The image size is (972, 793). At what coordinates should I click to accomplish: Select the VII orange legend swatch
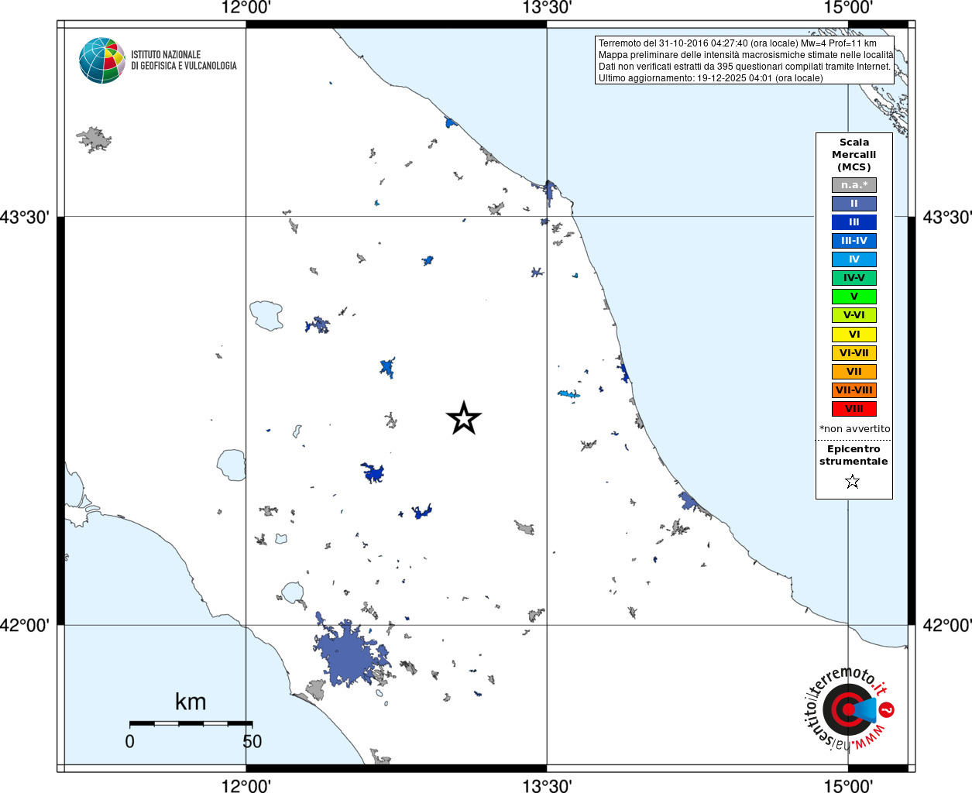[854, 372]
